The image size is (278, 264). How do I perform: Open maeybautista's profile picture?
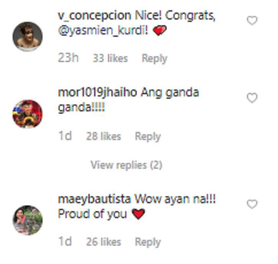(x=28, y=220)
